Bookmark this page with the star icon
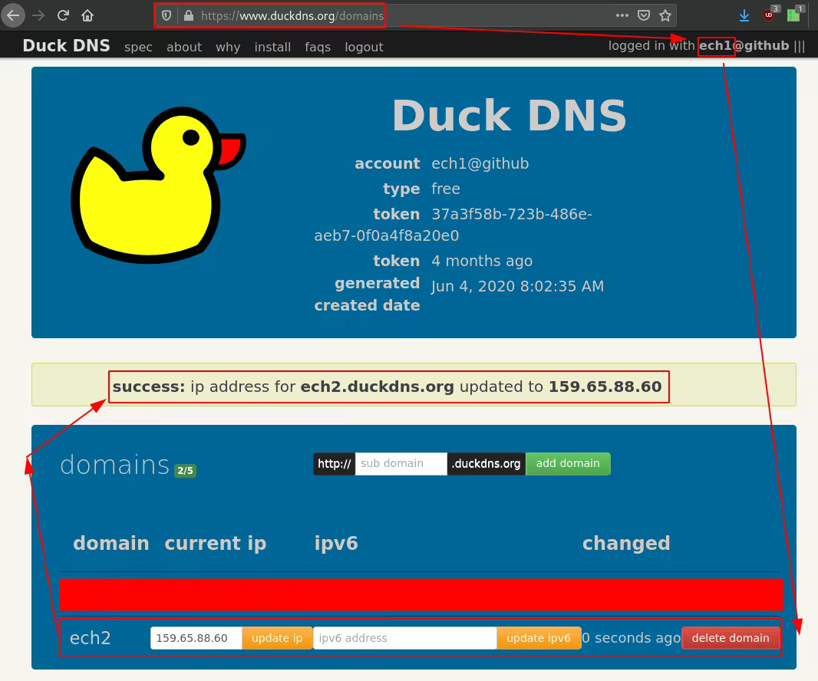The width and height of the screenshot is (818, 681). click(665, 15)
